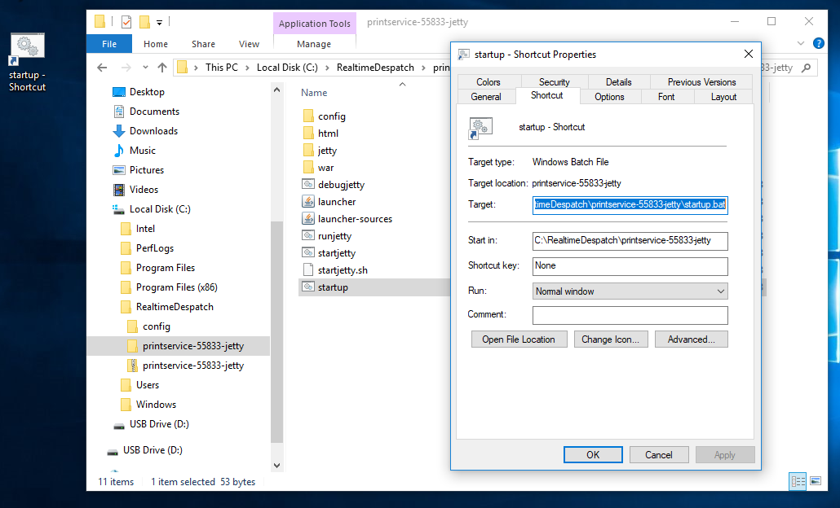
Task: Select the debugjetty batch file icon
Action: click(307, 184)
